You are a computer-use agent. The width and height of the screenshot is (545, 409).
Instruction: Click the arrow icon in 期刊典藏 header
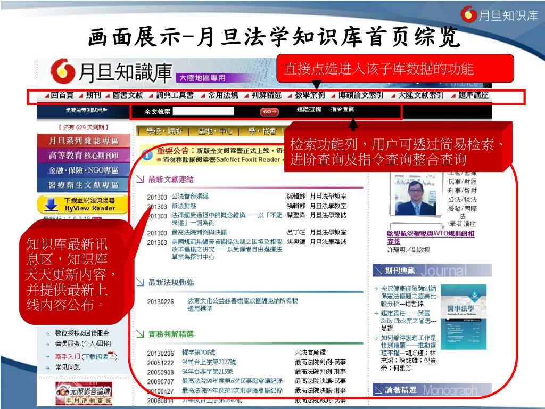pyautogui.click(x=378, y=271)
